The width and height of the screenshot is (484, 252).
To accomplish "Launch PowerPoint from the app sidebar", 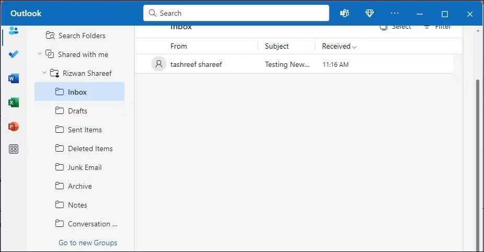I will (x=13, y=127).
